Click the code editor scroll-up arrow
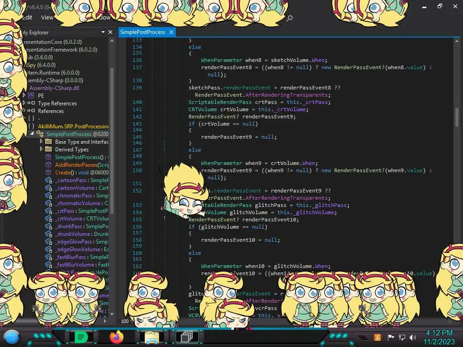Image resolution: width=463 pixels, height=347 pixels. point(457,41)
